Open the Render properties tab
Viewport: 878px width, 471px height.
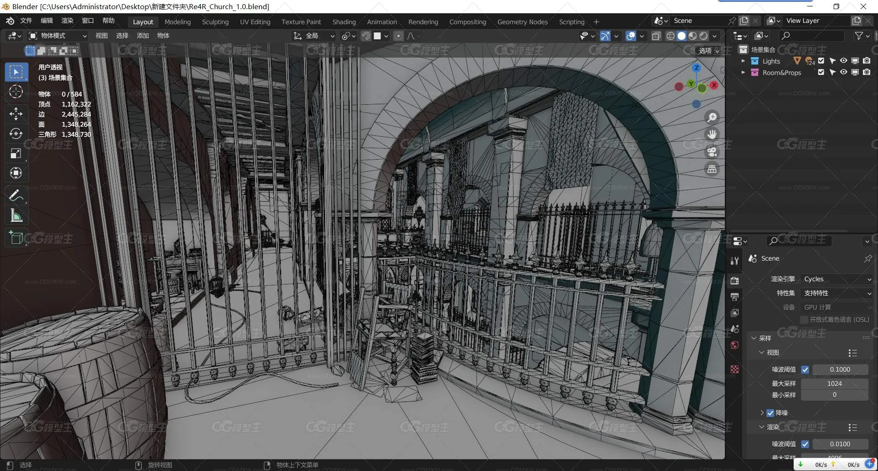pyautogui.click(x=734, y=281)
